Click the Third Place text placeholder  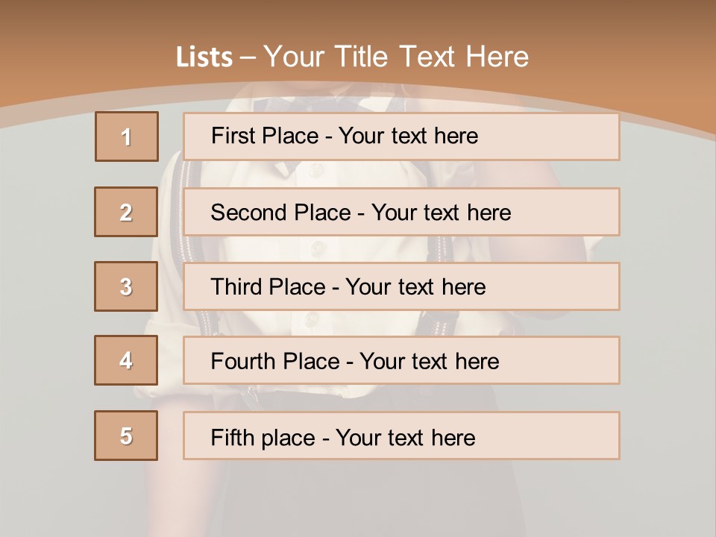click(401, 286)
